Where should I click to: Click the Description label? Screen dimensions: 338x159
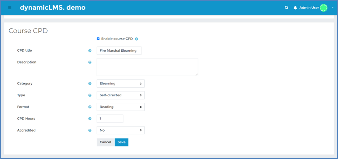click(x=27, y=62)
